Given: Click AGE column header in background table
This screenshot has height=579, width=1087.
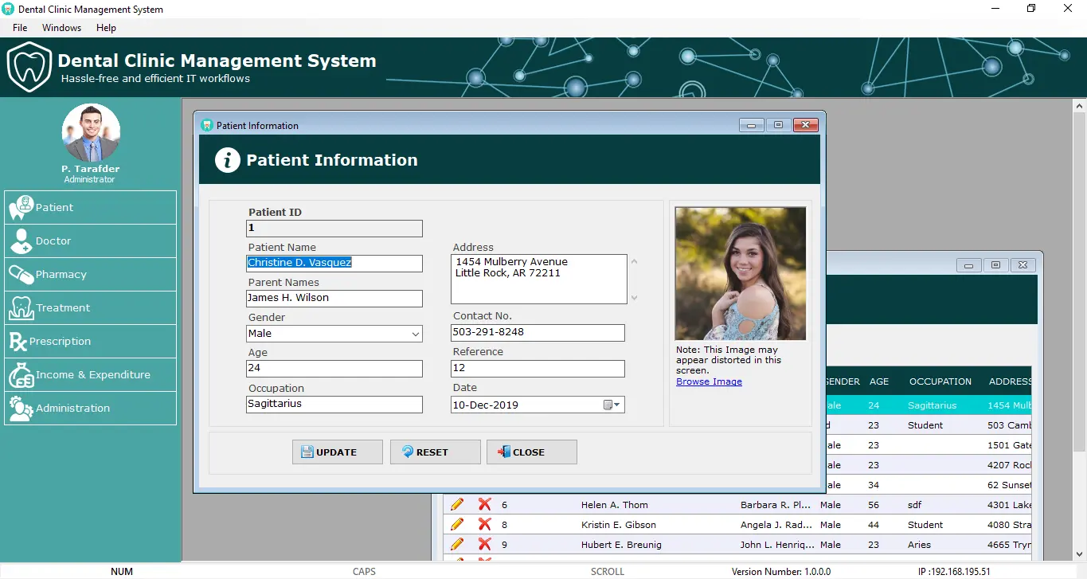Looking at the screenshot, I should (x=879, y=381).
